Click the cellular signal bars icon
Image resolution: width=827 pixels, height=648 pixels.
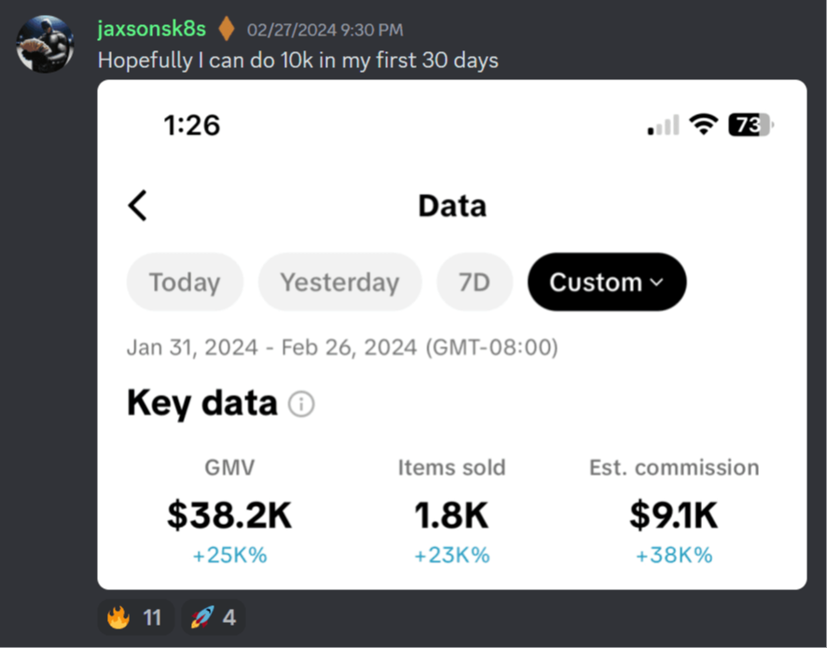click(x=663, y=126)
